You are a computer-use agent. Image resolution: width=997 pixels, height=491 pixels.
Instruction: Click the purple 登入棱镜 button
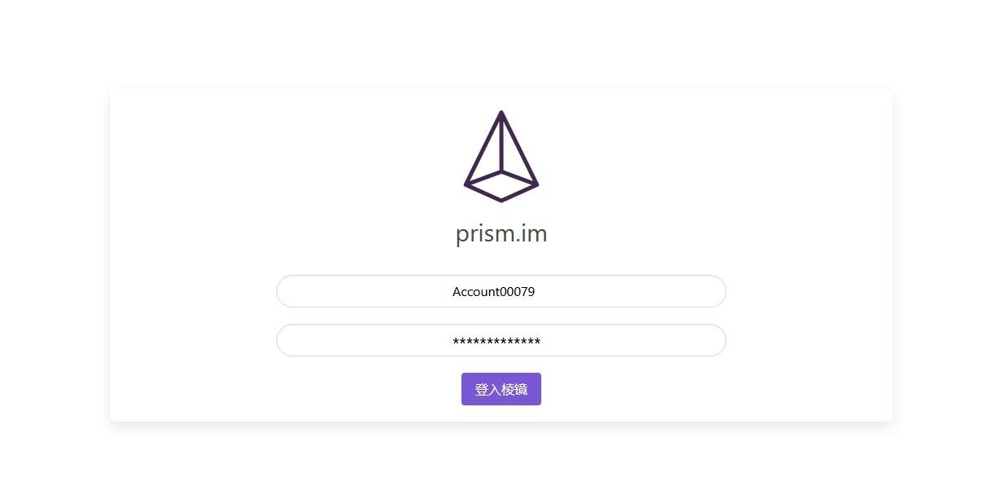click(501, 389)
